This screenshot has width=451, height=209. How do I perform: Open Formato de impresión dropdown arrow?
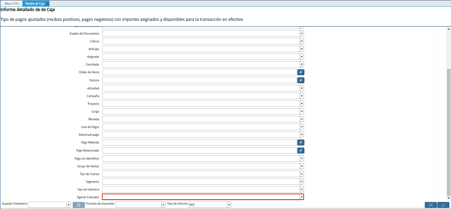[x=163, y=205]
